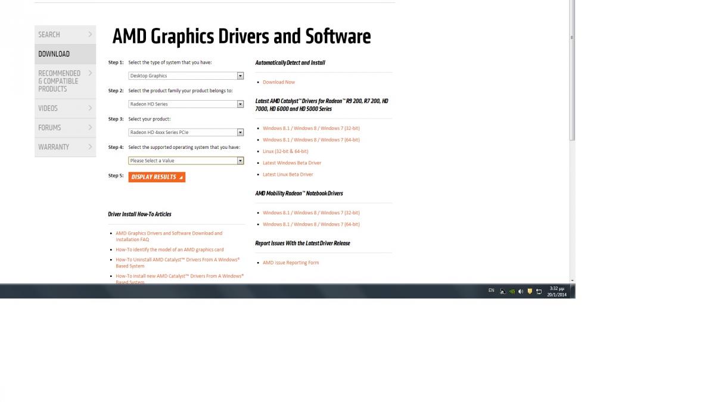Click the EN language indicator in taskbar
The image size is (715, 402).
click(x=491, y=291)
